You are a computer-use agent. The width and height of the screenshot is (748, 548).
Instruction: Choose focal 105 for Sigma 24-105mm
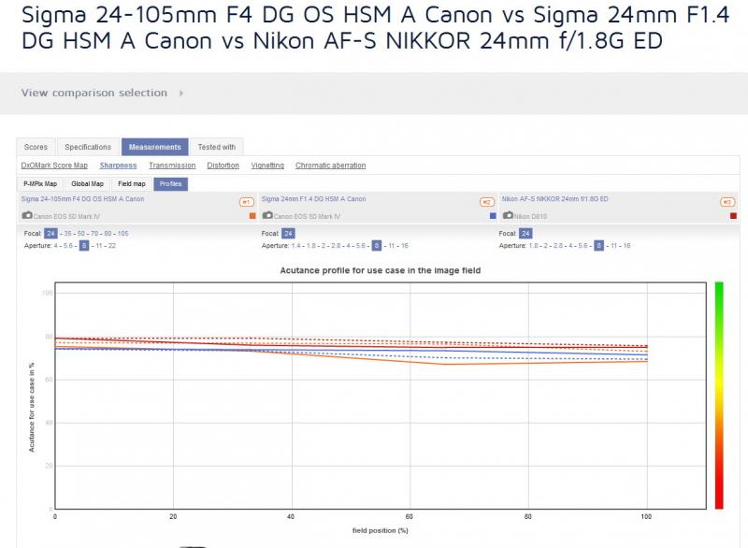coord(123,234)
